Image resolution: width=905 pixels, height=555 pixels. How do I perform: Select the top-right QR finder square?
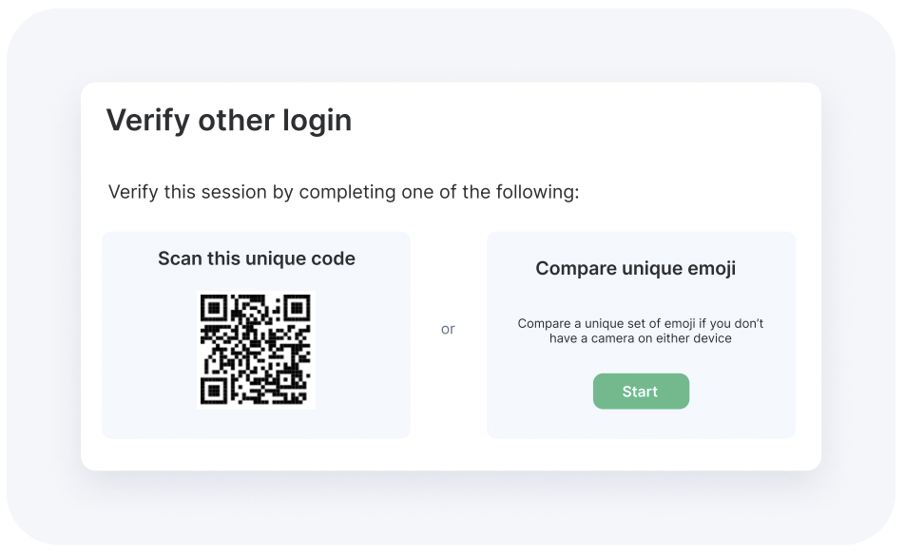298,308
